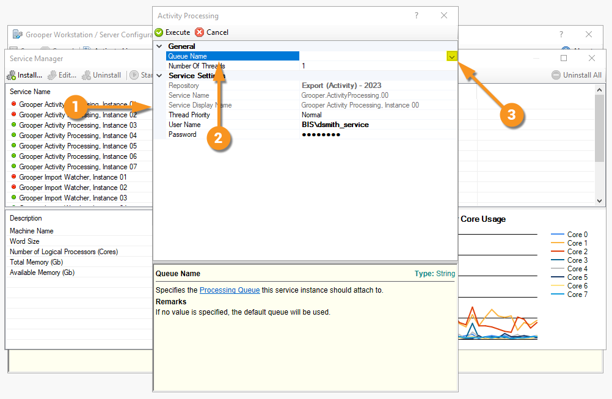The height and width of the screenshot is (399, 612).
Task: Select Grooper Activity Processing, Instance 07
Action: click(78, 167)
